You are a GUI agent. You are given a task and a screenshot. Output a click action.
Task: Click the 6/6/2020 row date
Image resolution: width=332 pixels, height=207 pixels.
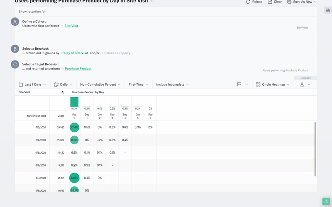tap(41, 165)
